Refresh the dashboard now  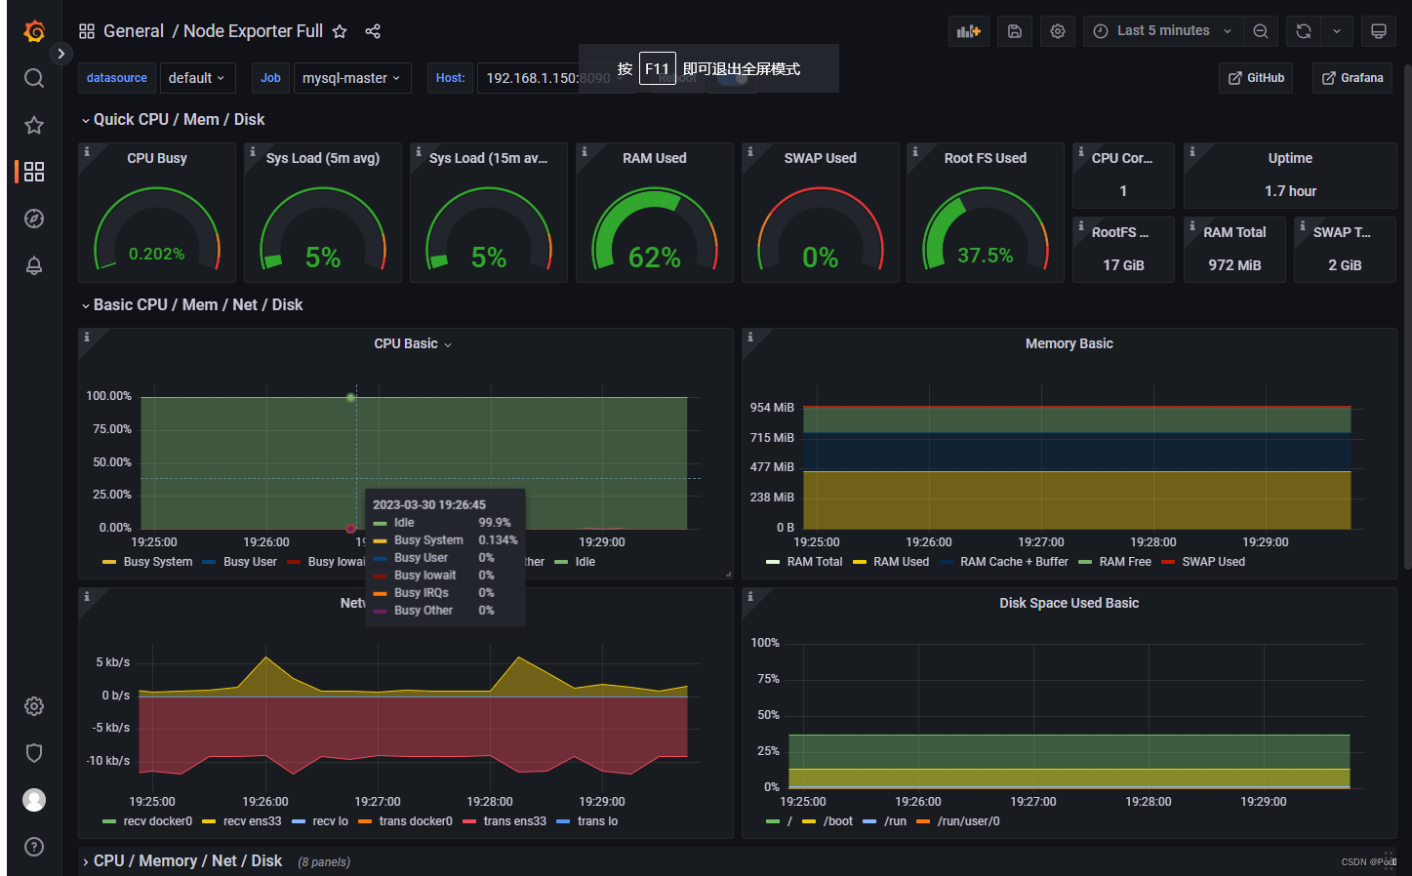coord(1304,31)
